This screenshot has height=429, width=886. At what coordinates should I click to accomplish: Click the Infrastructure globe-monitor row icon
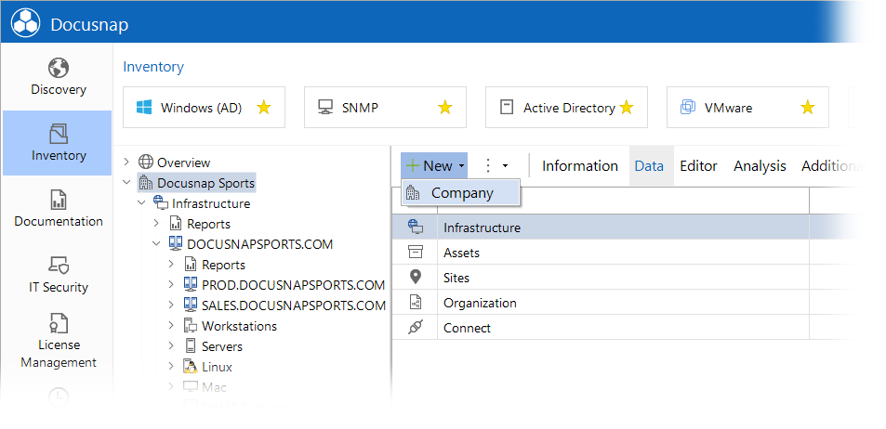pyautogui.click(x=416, y=227)
